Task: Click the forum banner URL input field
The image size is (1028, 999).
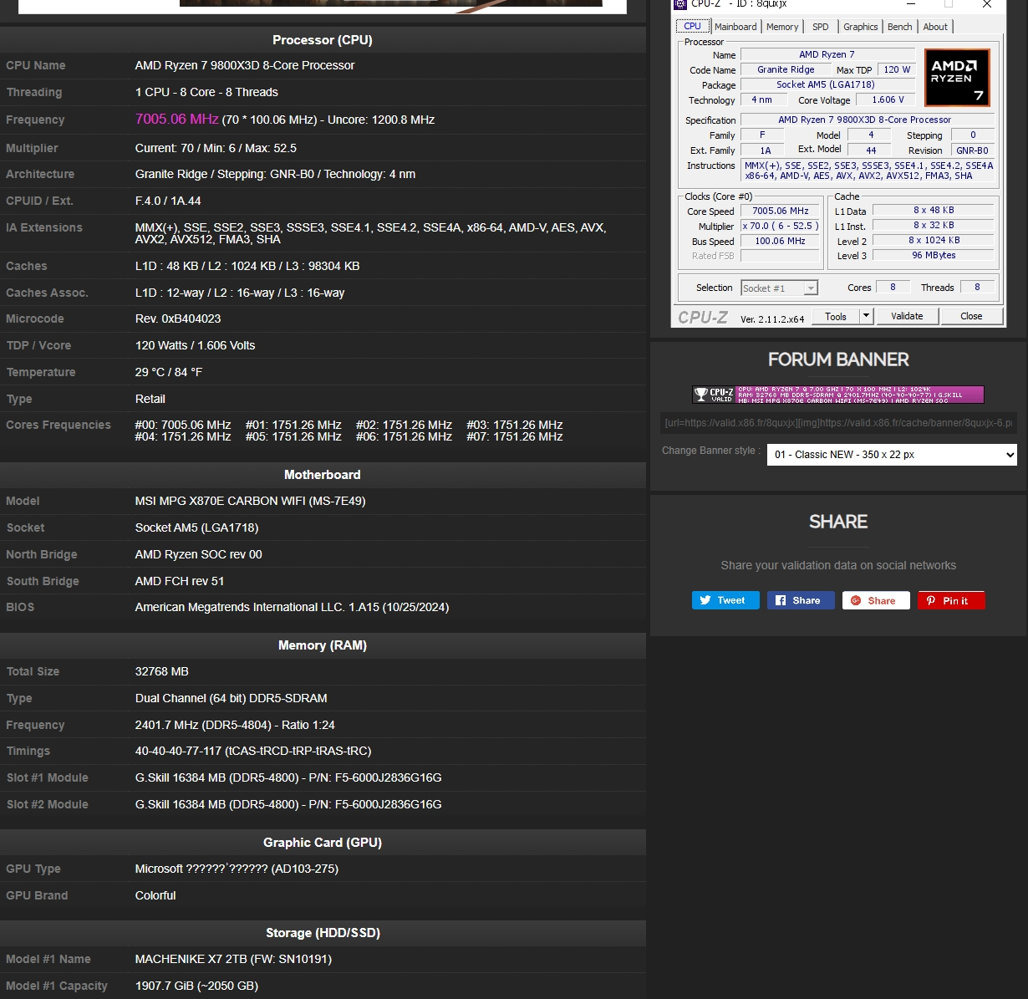Action: [838, 423]
